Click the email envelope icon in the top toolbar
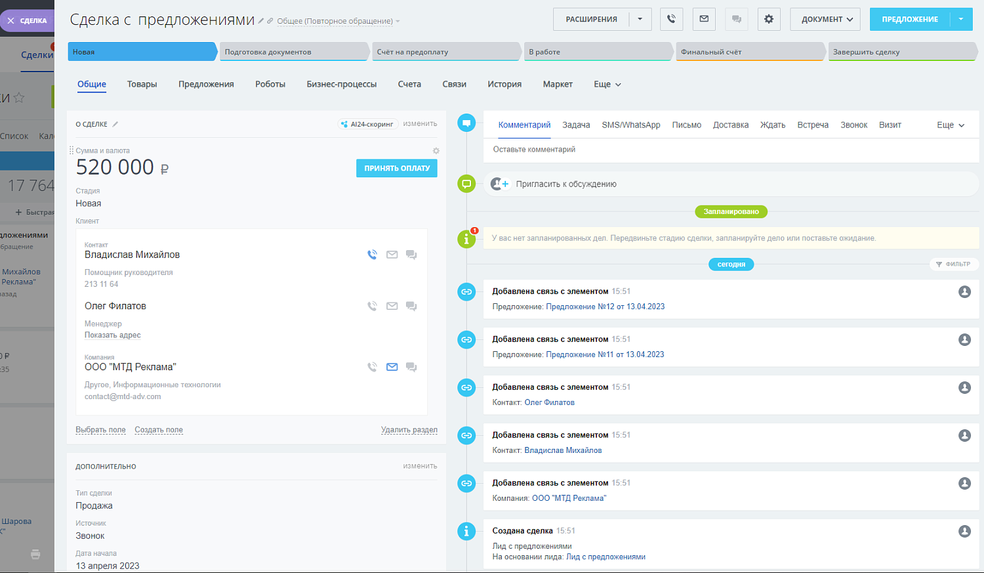 703,18
